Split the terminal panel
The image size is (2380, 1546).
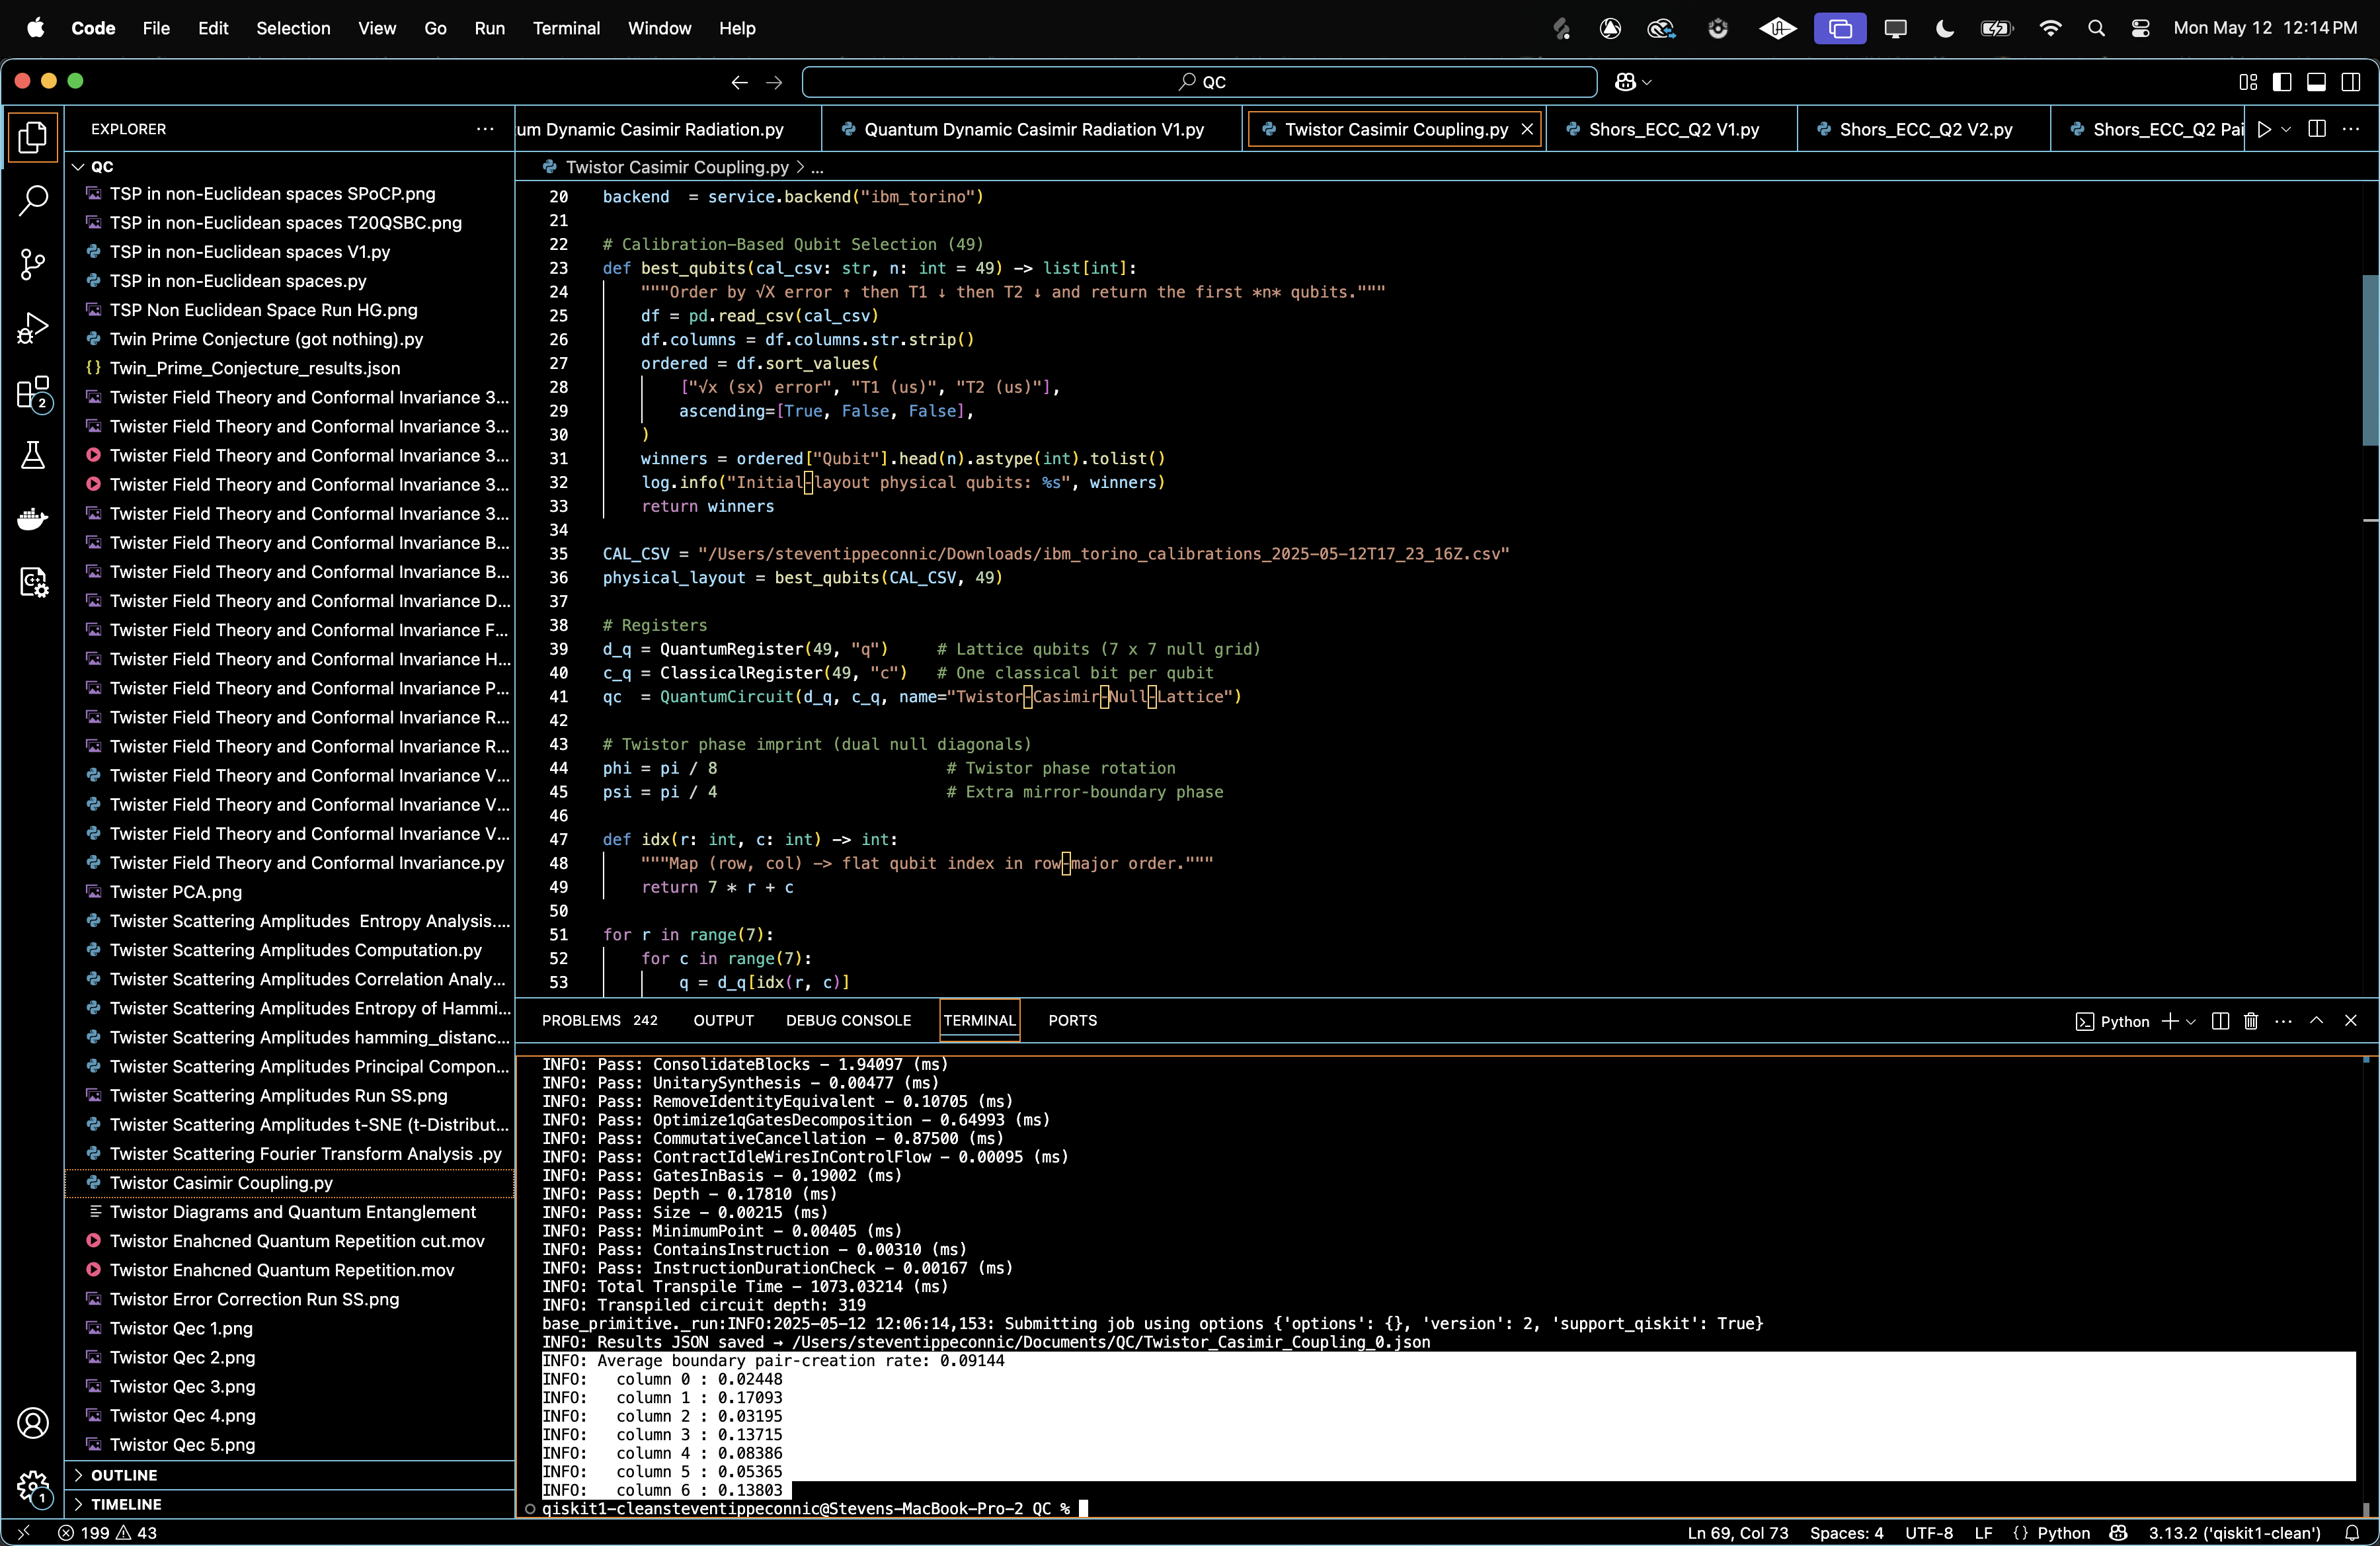coord(2220,1020)
